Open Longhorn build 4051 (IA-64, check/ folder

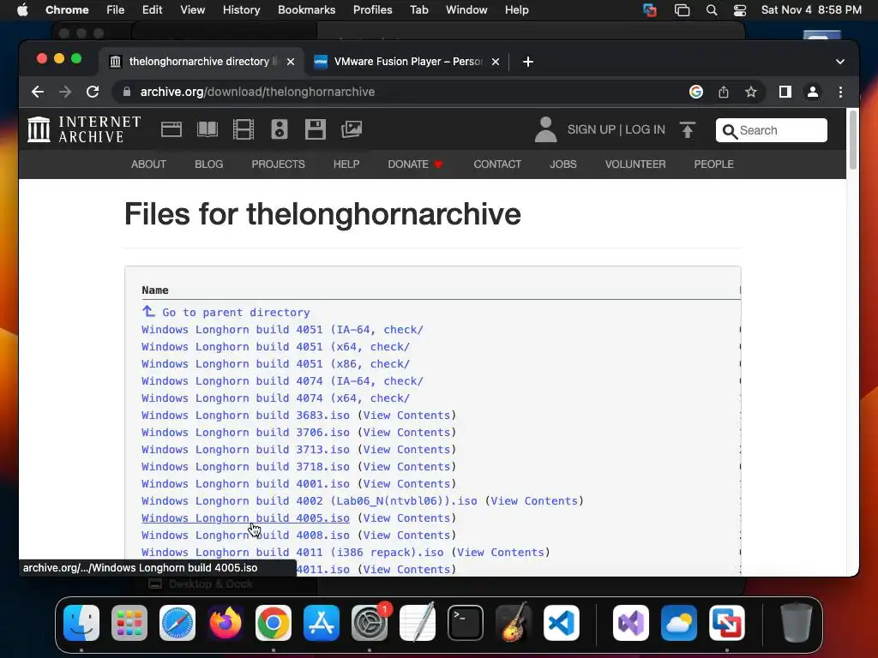(282, 330)
